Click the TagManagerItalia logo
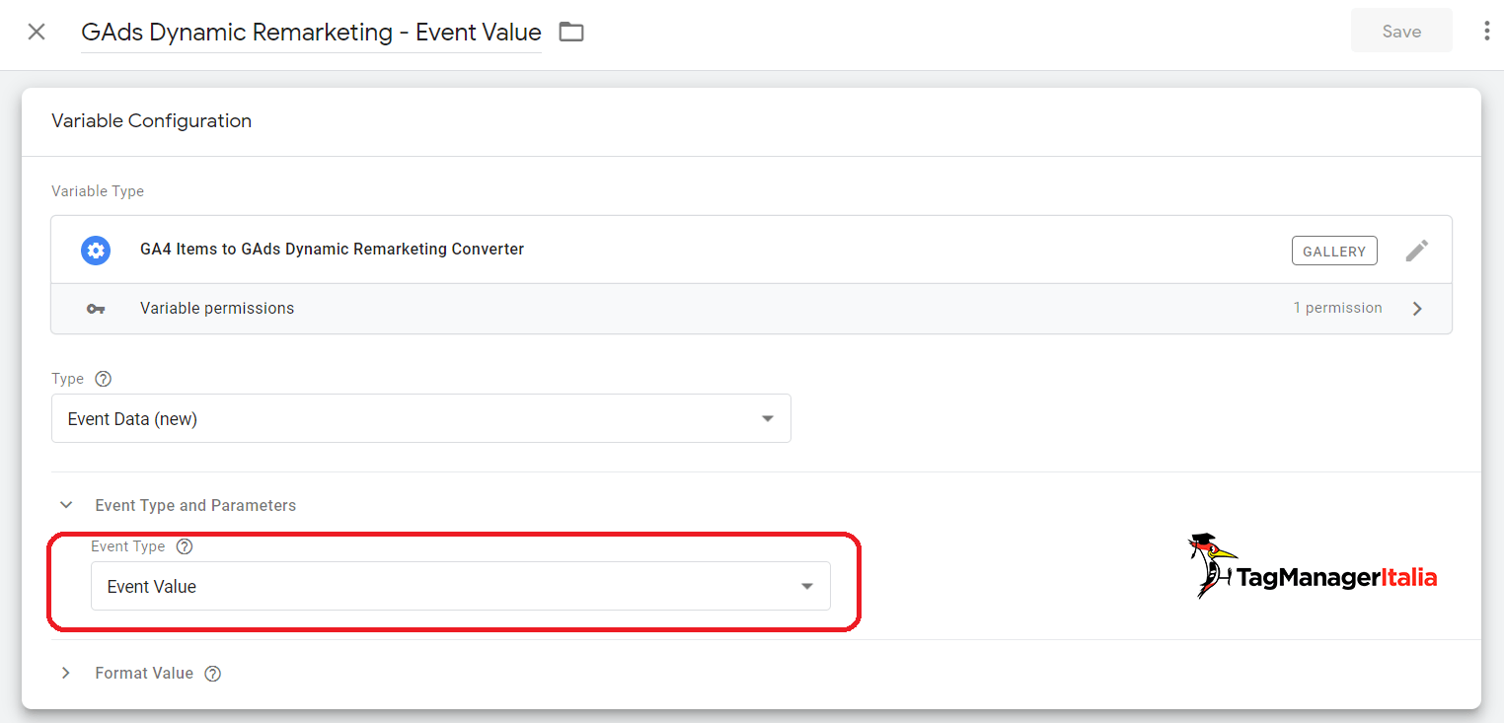 [x=1313, y=565]
